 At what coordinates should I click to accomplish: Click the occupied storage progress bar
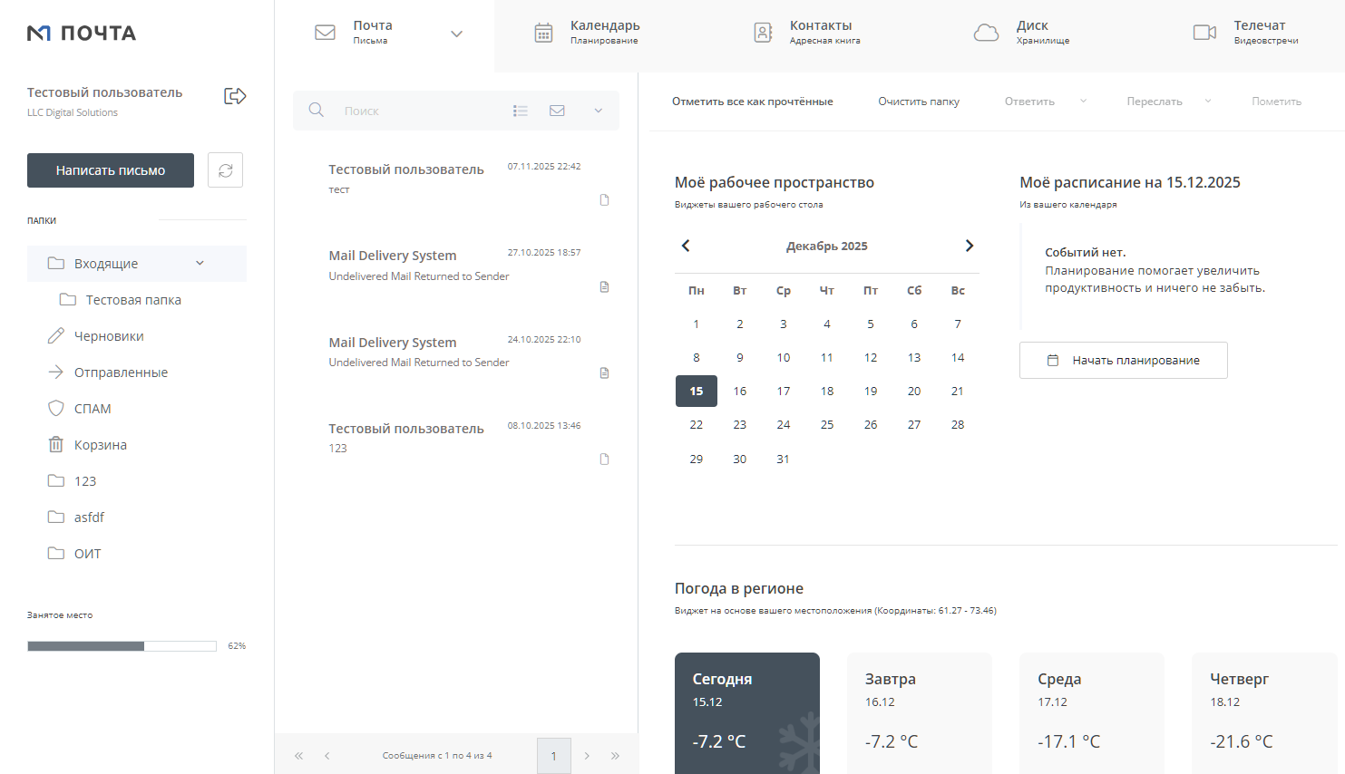[x=122, y=646]
